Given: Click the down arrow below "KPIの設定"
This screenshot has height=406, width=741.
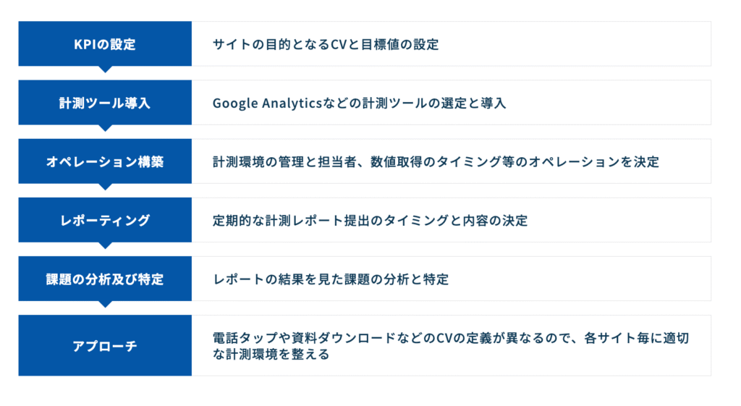Looking at the screenshot, I should [x=106, y=69].
